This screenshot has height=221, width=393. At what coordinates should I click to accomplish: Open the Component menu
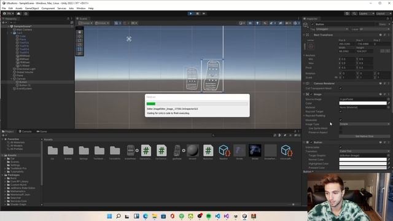[x=48, y=8]
